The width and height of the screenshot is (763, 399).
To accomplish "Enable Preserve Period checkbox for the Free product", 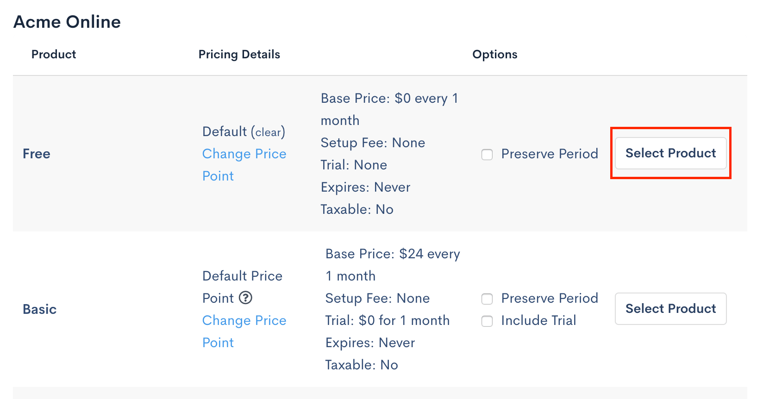I will pyautogui.click(x=487, y=154).
